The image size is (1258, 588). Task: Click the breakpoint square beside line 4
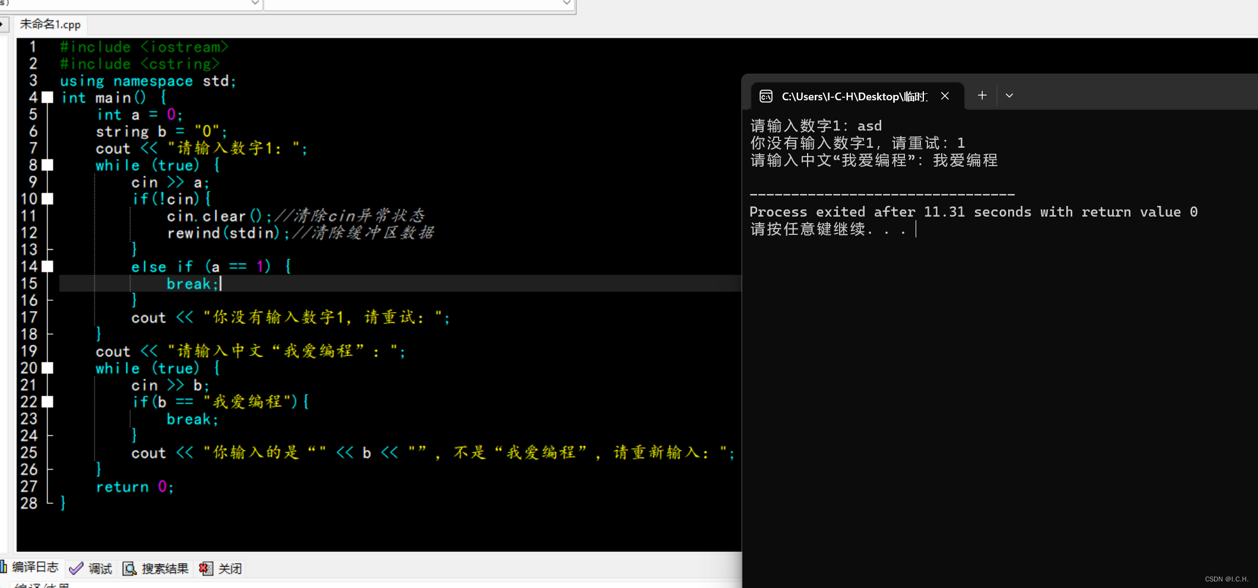(47, 97)
